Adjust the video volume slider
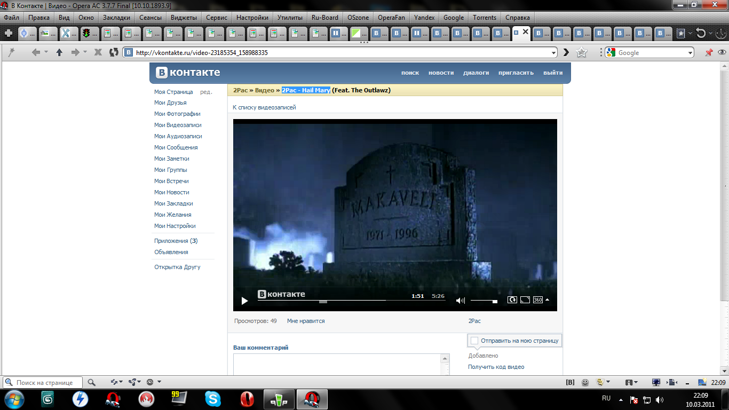The width and height of the screenshot is (729, 410). tap(484, 301)
